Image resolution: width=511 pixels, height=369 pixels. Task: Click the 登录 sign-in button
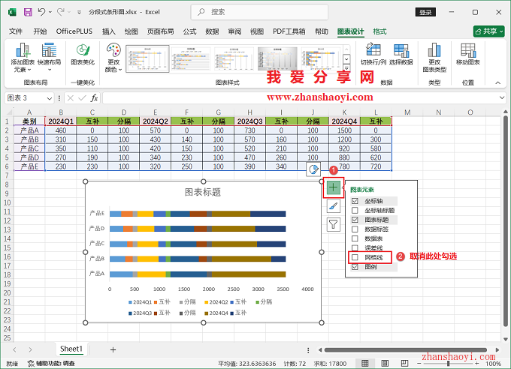426,13
